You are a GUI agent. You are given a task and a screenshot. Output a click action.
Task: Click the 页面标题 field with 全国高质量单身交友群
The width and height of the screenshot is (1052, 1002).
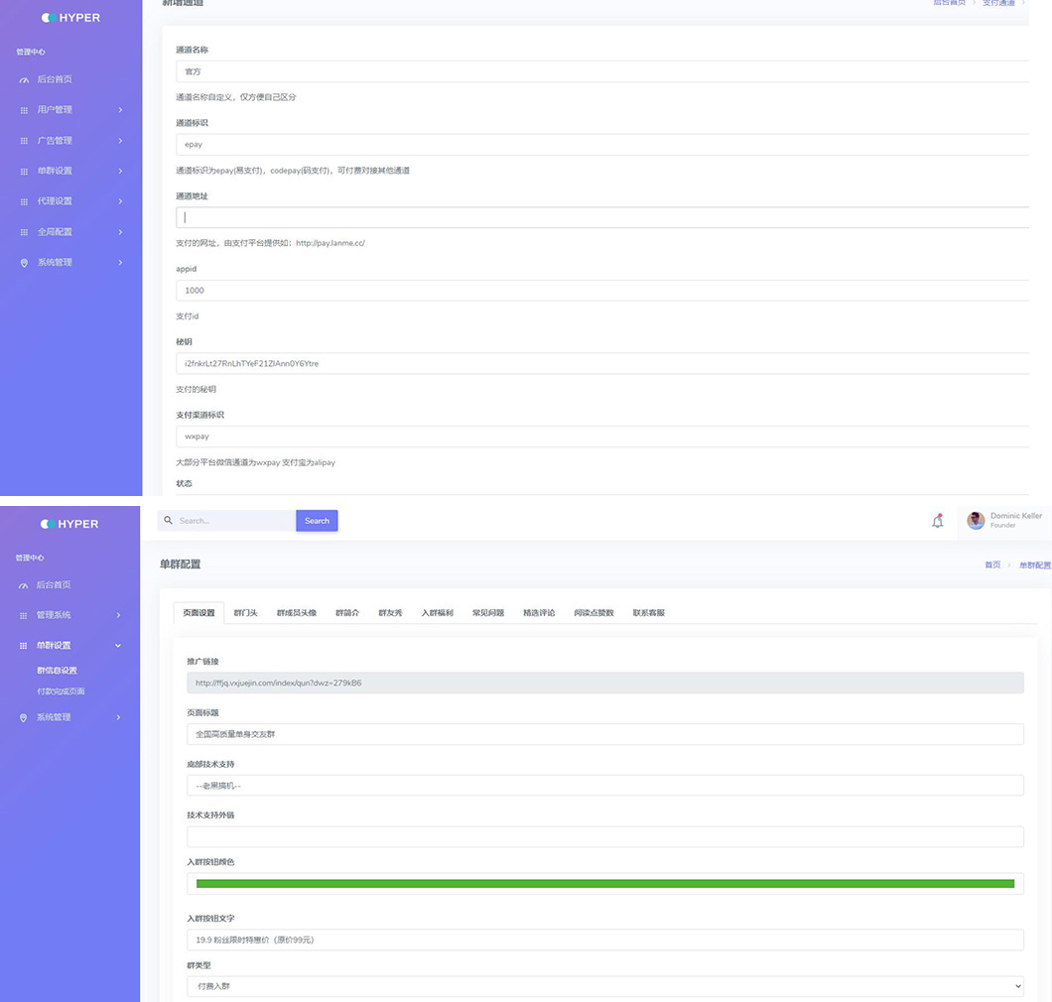click(605, 734)
